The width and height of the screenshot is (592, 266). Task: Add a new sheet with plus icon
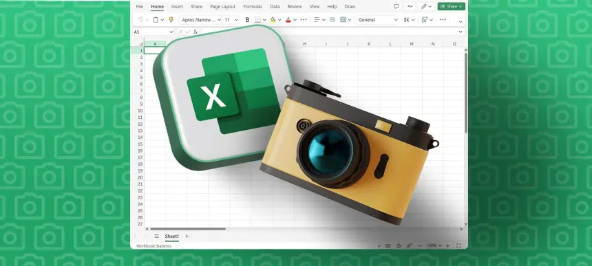[187, 236]
